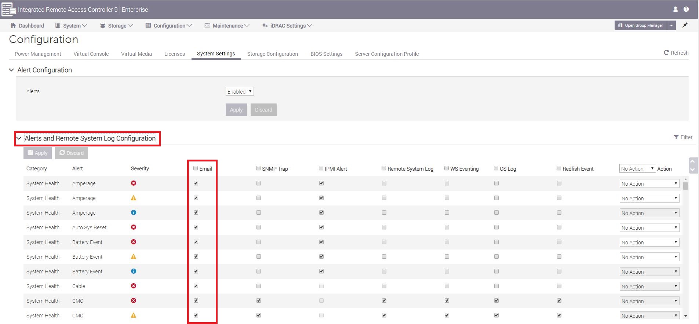Click the Severity column header
The width and height of the screenshot is (699, 324).
(140, 168)
